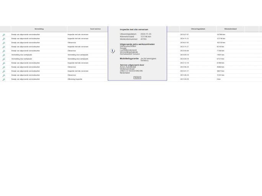Click the Aflevering Inspectie service cell
Image resolution: width=262 pixels, height=196 pixels.
[75, 79]
